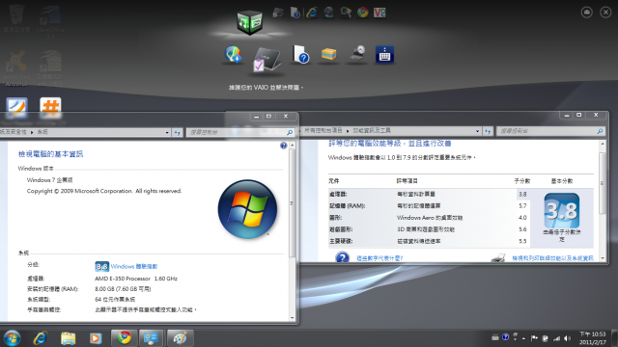The image size is (618, 347).
Task: Open address bar dropdown in the System window
Action: [x=167, y=132]
